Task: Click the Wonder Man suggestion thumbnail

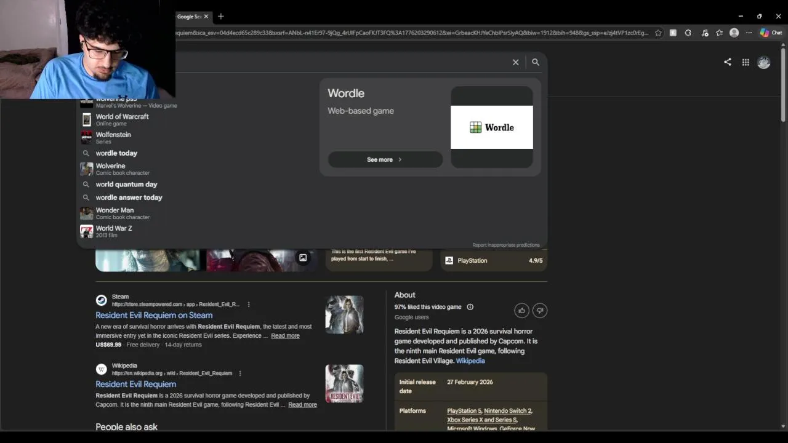Action: (86, 213)
